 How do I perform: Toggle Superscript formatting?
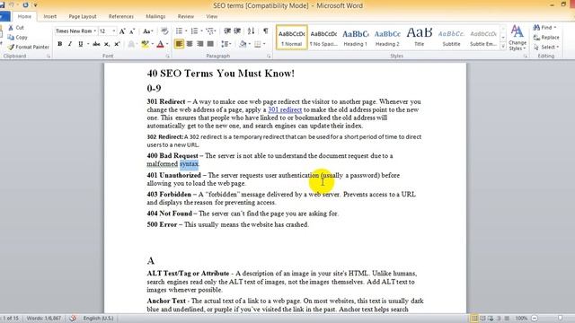tap(117, 44)
